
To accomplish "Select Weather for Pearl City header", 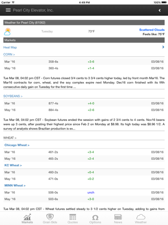I will coord(84,22).
